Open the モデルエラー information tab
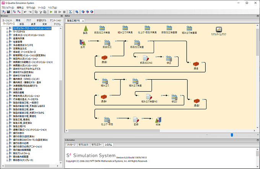260x169 pixels. [x=97, y=145]
